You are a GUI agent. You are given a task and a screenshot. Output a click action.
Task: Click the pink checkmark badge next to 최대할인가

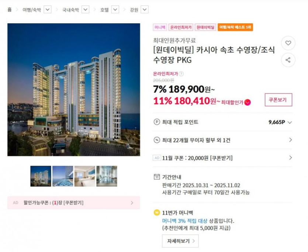[248, 102]
